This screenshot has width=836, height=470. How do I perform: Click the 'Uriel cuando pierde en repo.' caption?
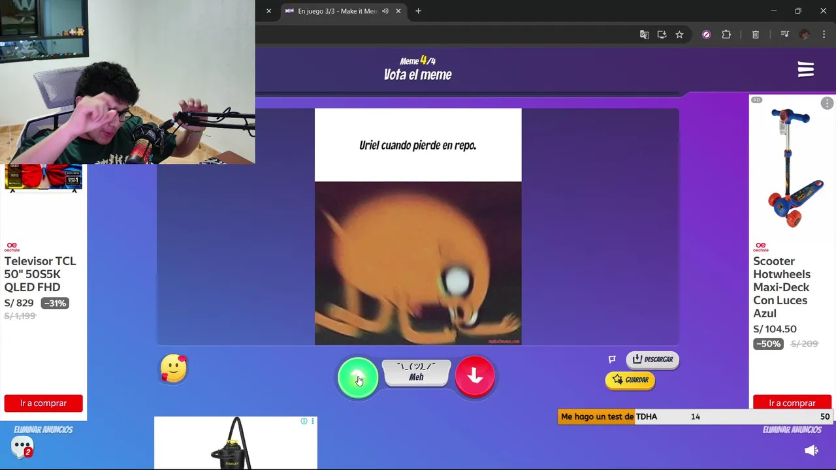[x=418, y=145]
